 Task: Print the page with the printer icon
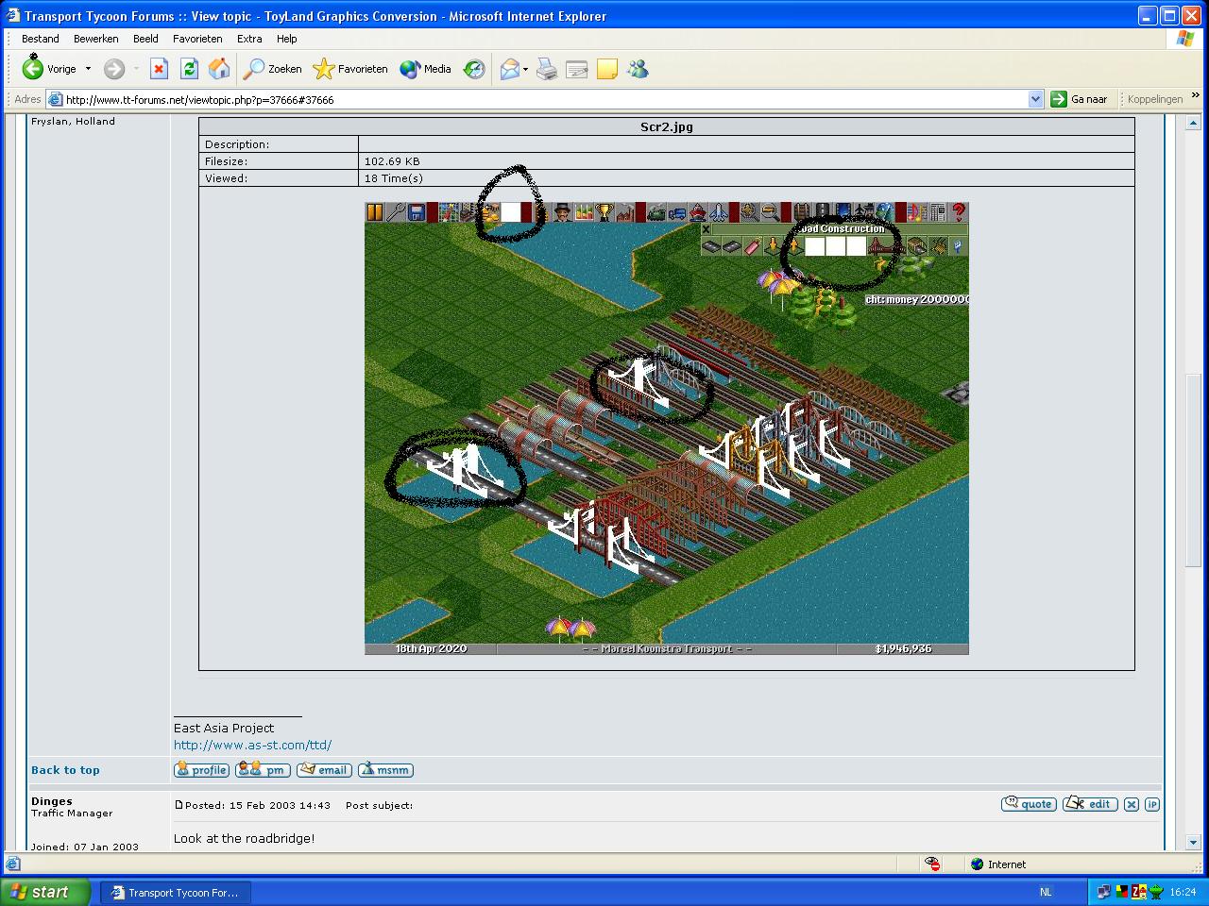(547, 69)
